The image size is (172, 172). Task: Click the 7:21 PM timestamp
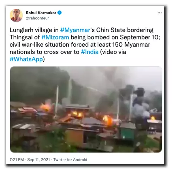(x=17, y=160)
